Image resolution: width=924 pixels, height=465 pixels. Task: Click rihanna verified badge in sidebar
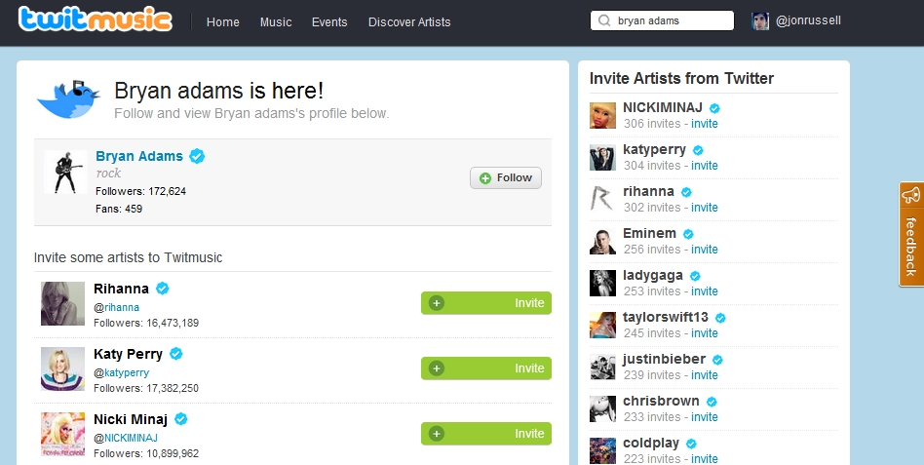pos(686,192)
